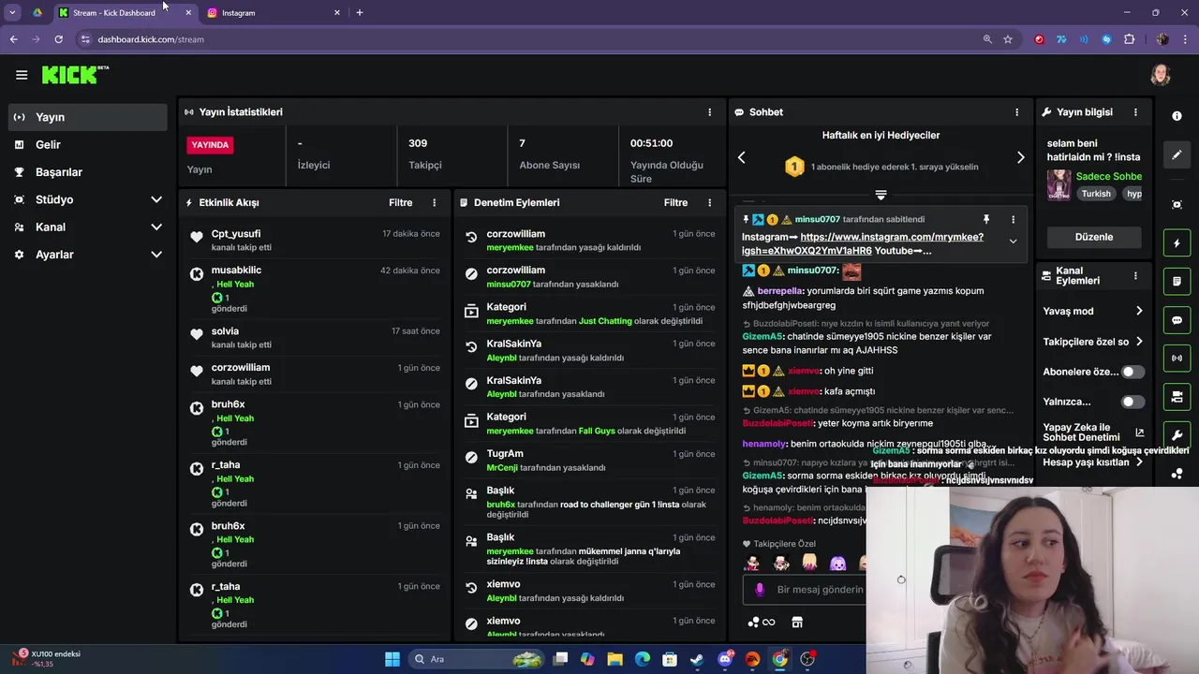The height and width of the screenshot is (674, 1199).
Task: Open Yayın bilgisi three-dot menu
Action: [x=1135, y=112]
